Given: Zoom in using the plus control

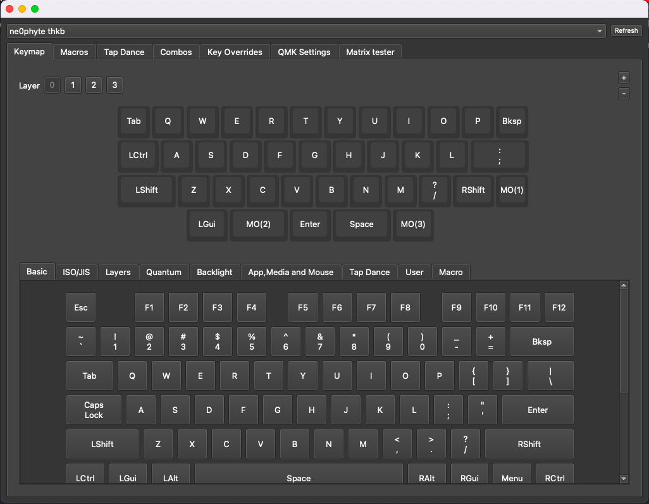Looking at the screenshot, I should (x=624, y=77).
